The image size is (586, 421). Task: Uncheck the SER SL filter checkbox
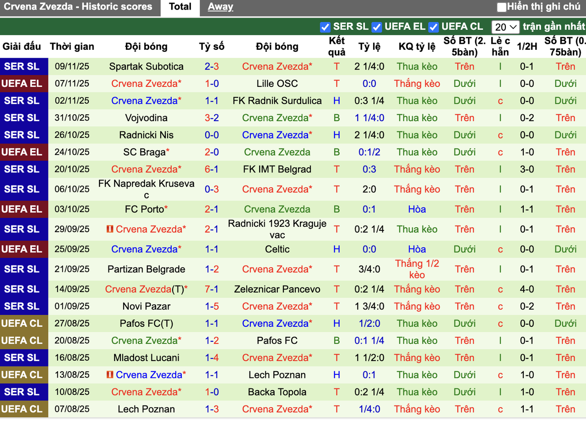click(x=325, y=27)
